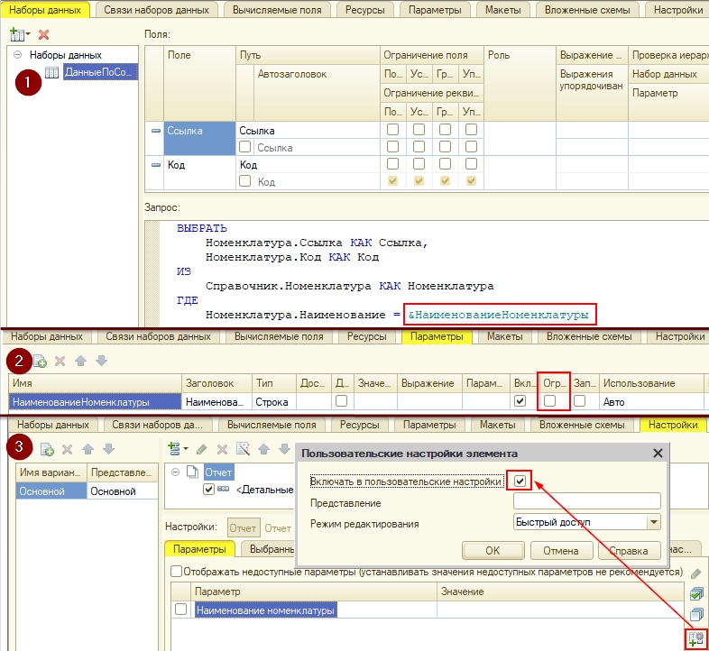
Task: Click the red delete data set icon
Action: pyautogui.click(x=44, y=34)
